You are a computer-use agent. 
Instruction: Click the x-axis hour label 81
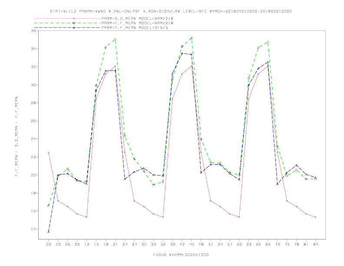[306, 244]
